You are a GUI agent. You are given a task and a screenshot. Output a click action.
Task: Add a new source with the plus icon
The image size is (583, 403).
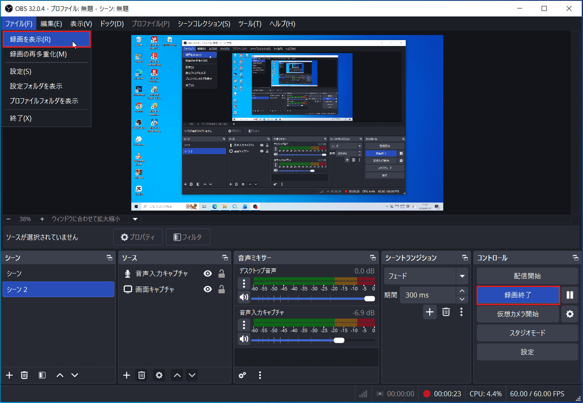tap(126, 375)
